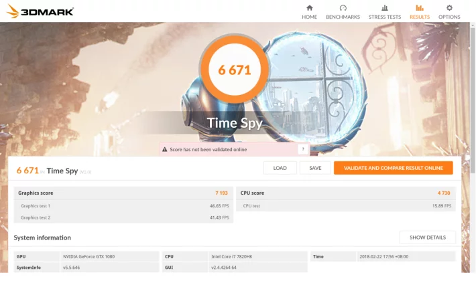This screenshot has width=476, height=281.
Task: Load a saved result file
Action: point(280,168)
